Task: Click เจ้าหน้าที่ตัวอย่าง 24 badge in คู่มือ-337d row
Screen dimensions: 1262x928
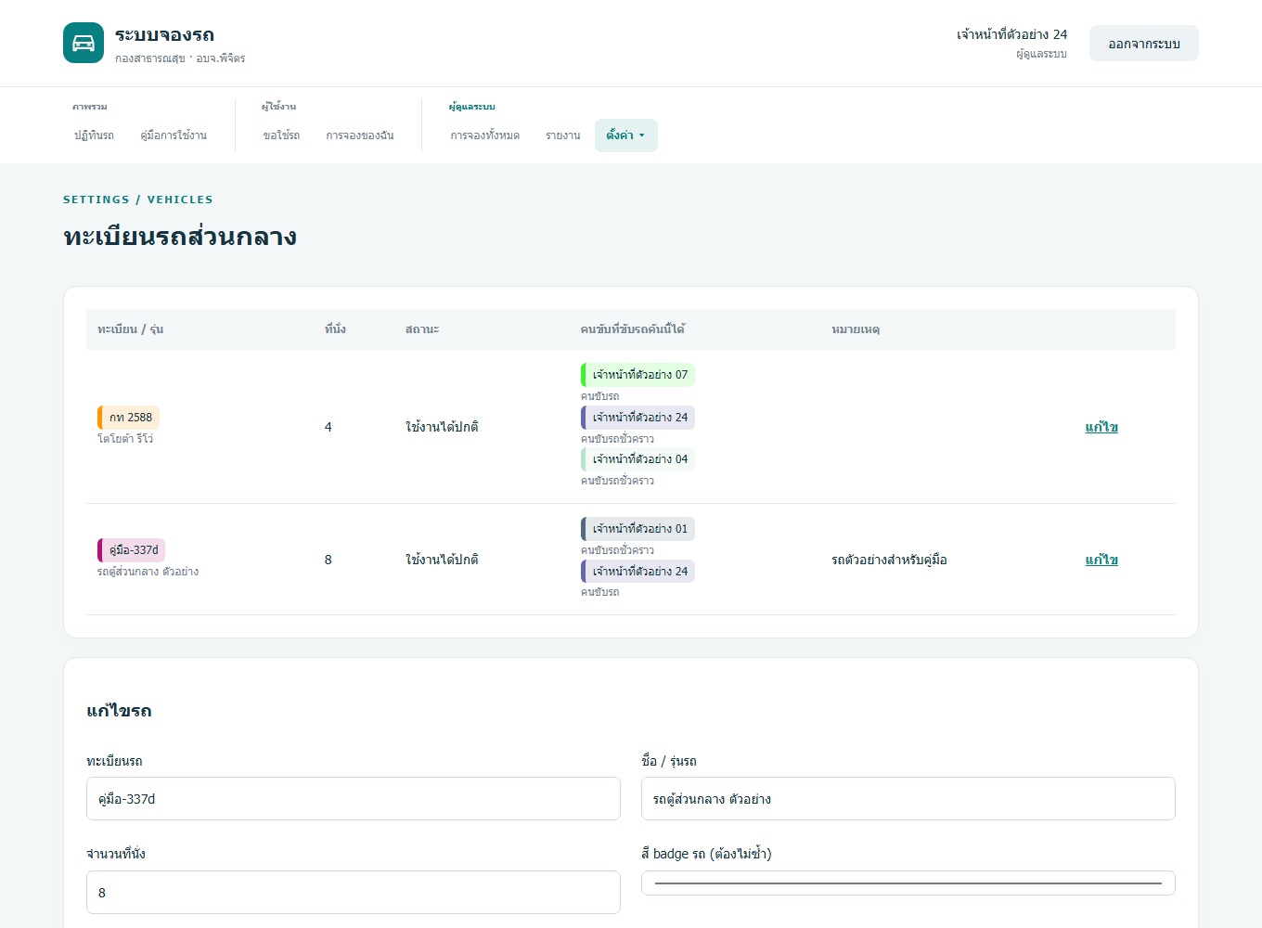Action: [637, 572]
